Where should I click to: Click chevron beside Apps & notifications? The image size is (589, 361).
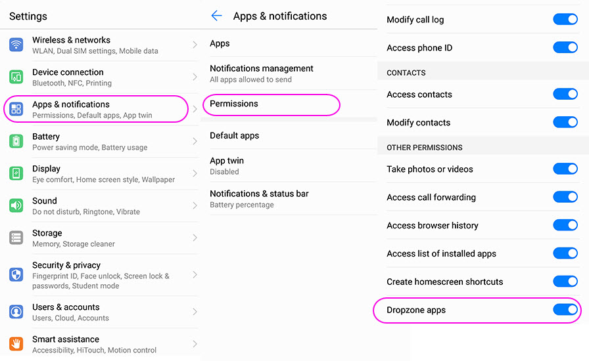pos(195,109)
